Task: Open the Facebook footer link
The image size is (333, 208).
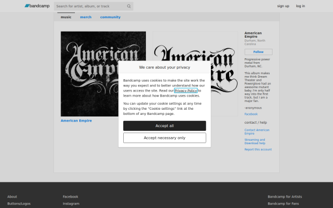Action: 70,196
